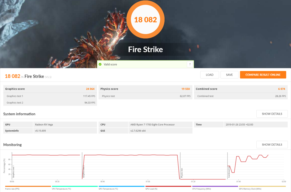The width and height of the screenshot is (291, 192).
Task: Show details for System information
Action: pyautogui.click(x=272, y=114)
